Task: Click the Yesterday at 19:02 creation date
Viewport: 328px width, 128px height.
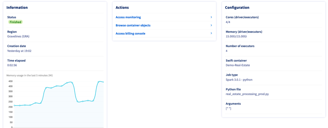Action: 19,51
